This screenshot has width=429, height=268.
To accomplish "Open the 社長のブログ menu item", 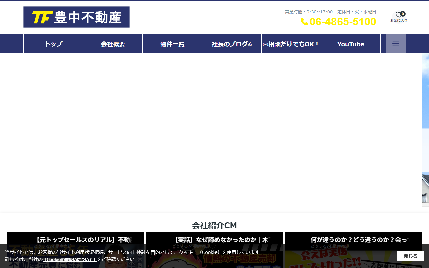I will (232, 44).
